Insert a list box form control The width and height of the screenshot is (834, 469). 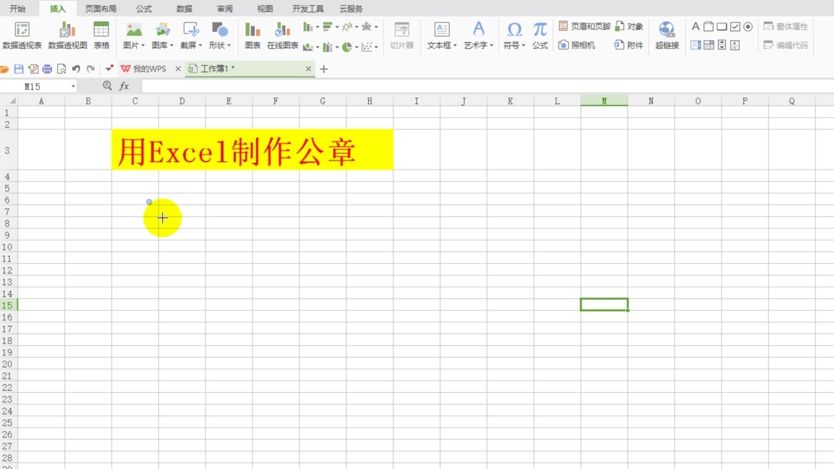tap(695, 45)
